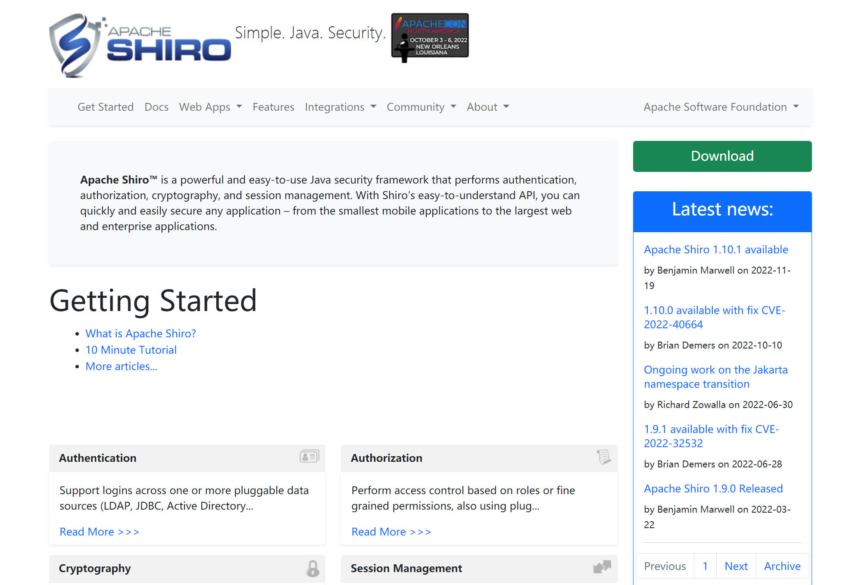The width and height of the screenshot is (868, 585).
Task: Click the Authentication ID card icon
Action: coord(309,456)
